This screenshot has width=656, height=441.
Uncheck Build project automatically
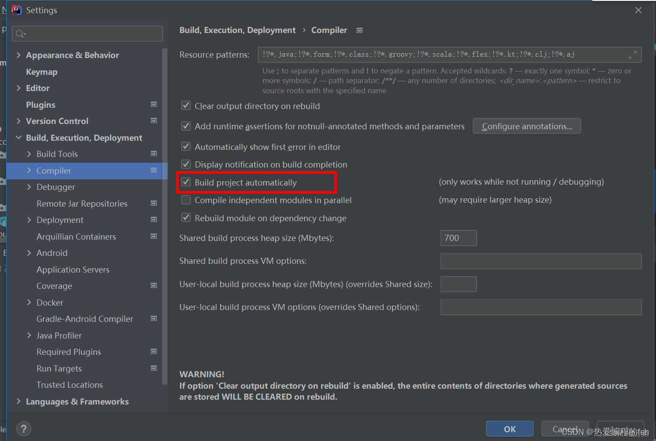(186, 182)
